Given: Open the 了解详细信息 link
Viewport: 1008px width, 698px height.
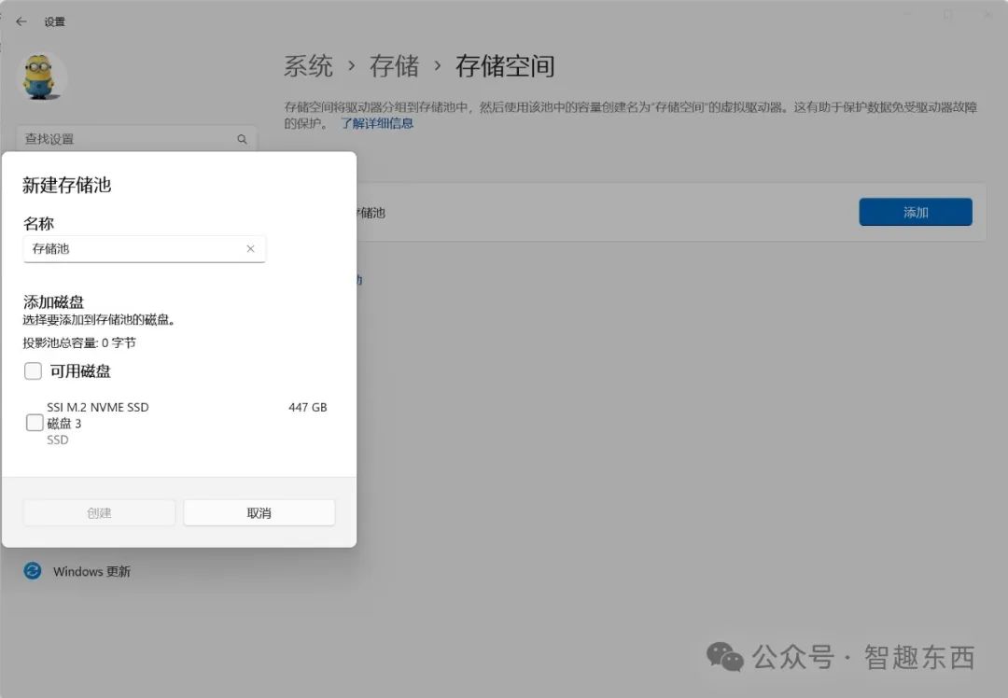Looking at the screenshot, I should (x=376, y=123).
